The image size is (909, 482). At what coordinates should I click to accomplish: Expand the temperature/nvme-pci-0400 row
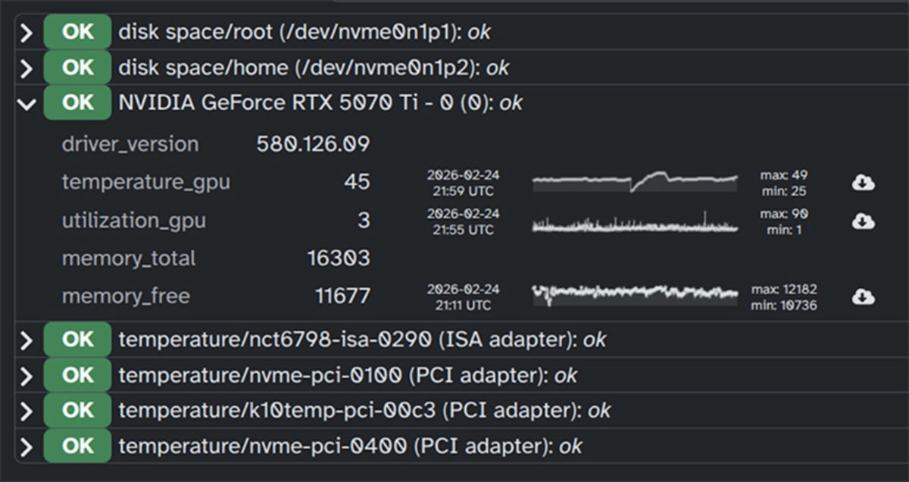27,446
